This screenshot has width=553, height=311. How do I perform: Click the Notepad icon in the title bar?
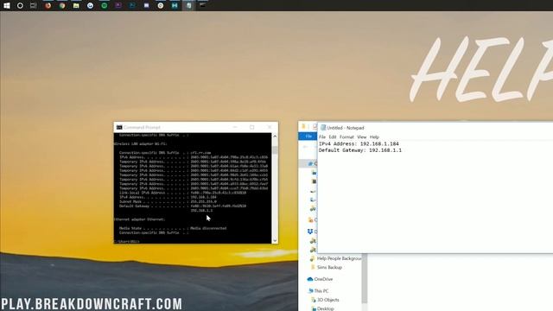323,128
